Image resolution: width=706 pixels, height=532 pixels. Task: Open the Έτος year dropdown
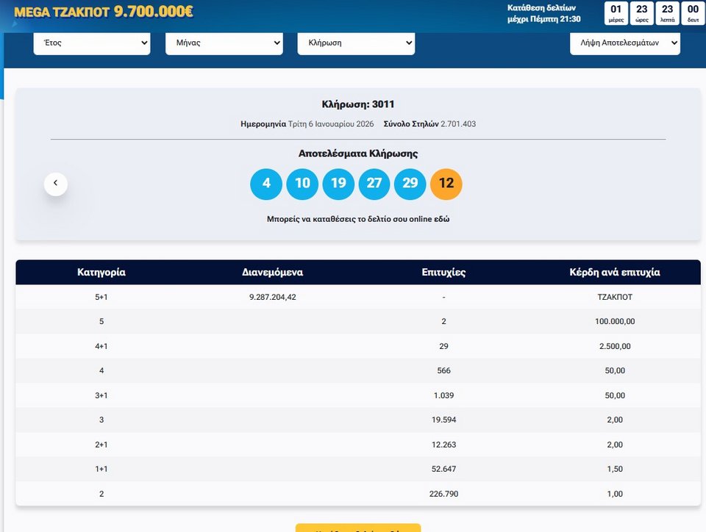tap(92, 43)
